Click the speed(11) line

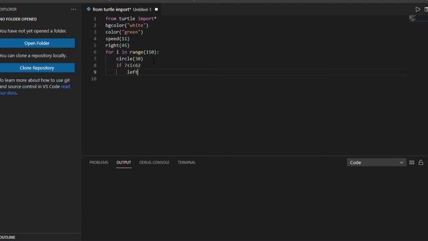[x=118, y=39]
